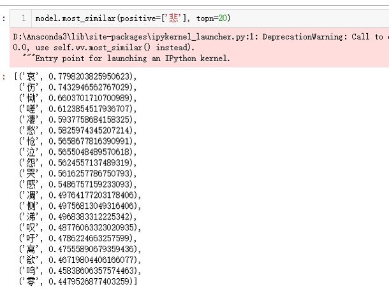Viewport: 389px width, 289px height.
Task: Click the topn=20 argument in the code
Action: tap(211, 18)
